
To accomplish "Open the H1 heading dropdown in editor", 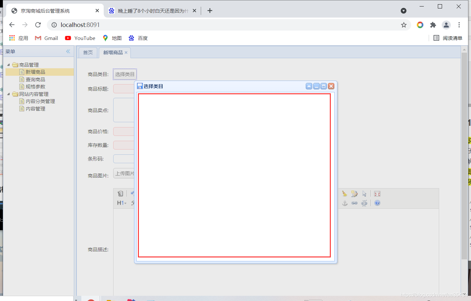I will (x=122, y=203).
